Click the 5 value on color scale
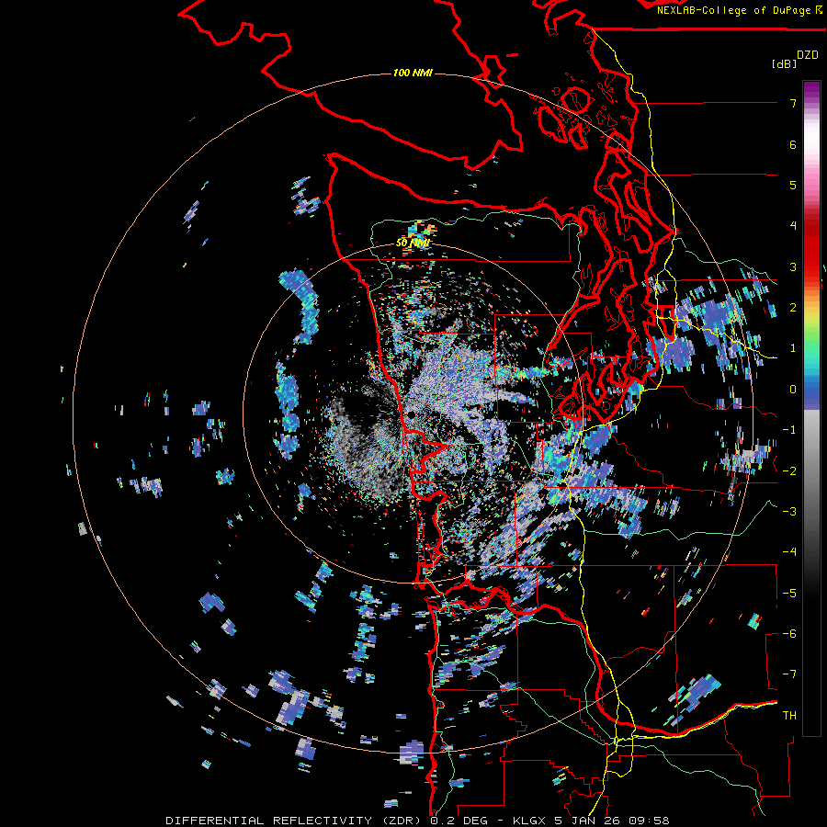The height and width of the screenshot is (827, 827). tap(793, 185)
